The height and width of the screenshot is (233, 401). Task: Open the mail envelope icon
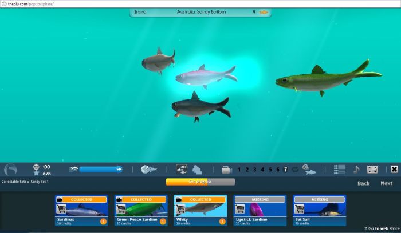pos(372,170)
